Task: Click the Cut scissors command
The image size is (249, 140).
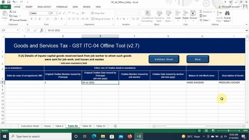Action: tap(13, 12)
